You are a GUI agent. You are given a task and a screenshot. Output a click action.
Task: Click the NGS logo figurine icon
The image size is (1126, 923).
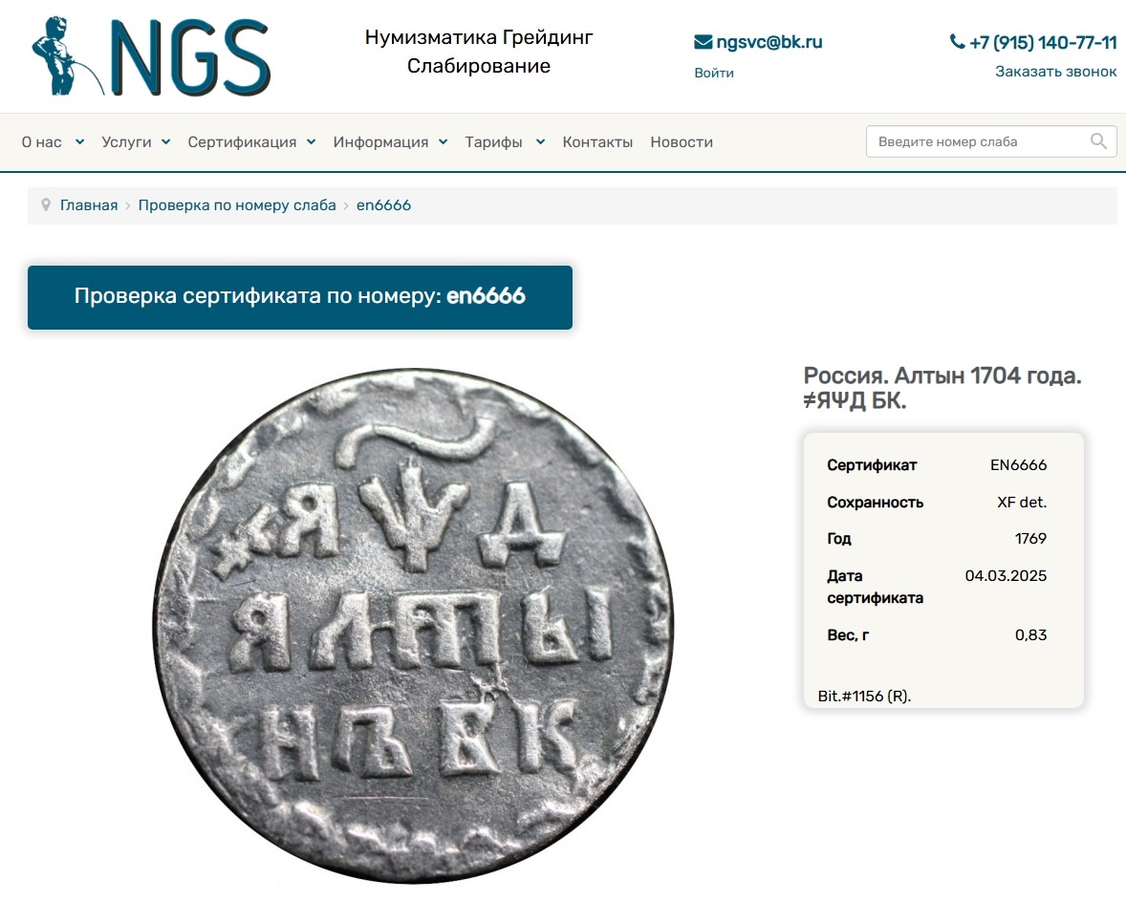tap(67, 56)
